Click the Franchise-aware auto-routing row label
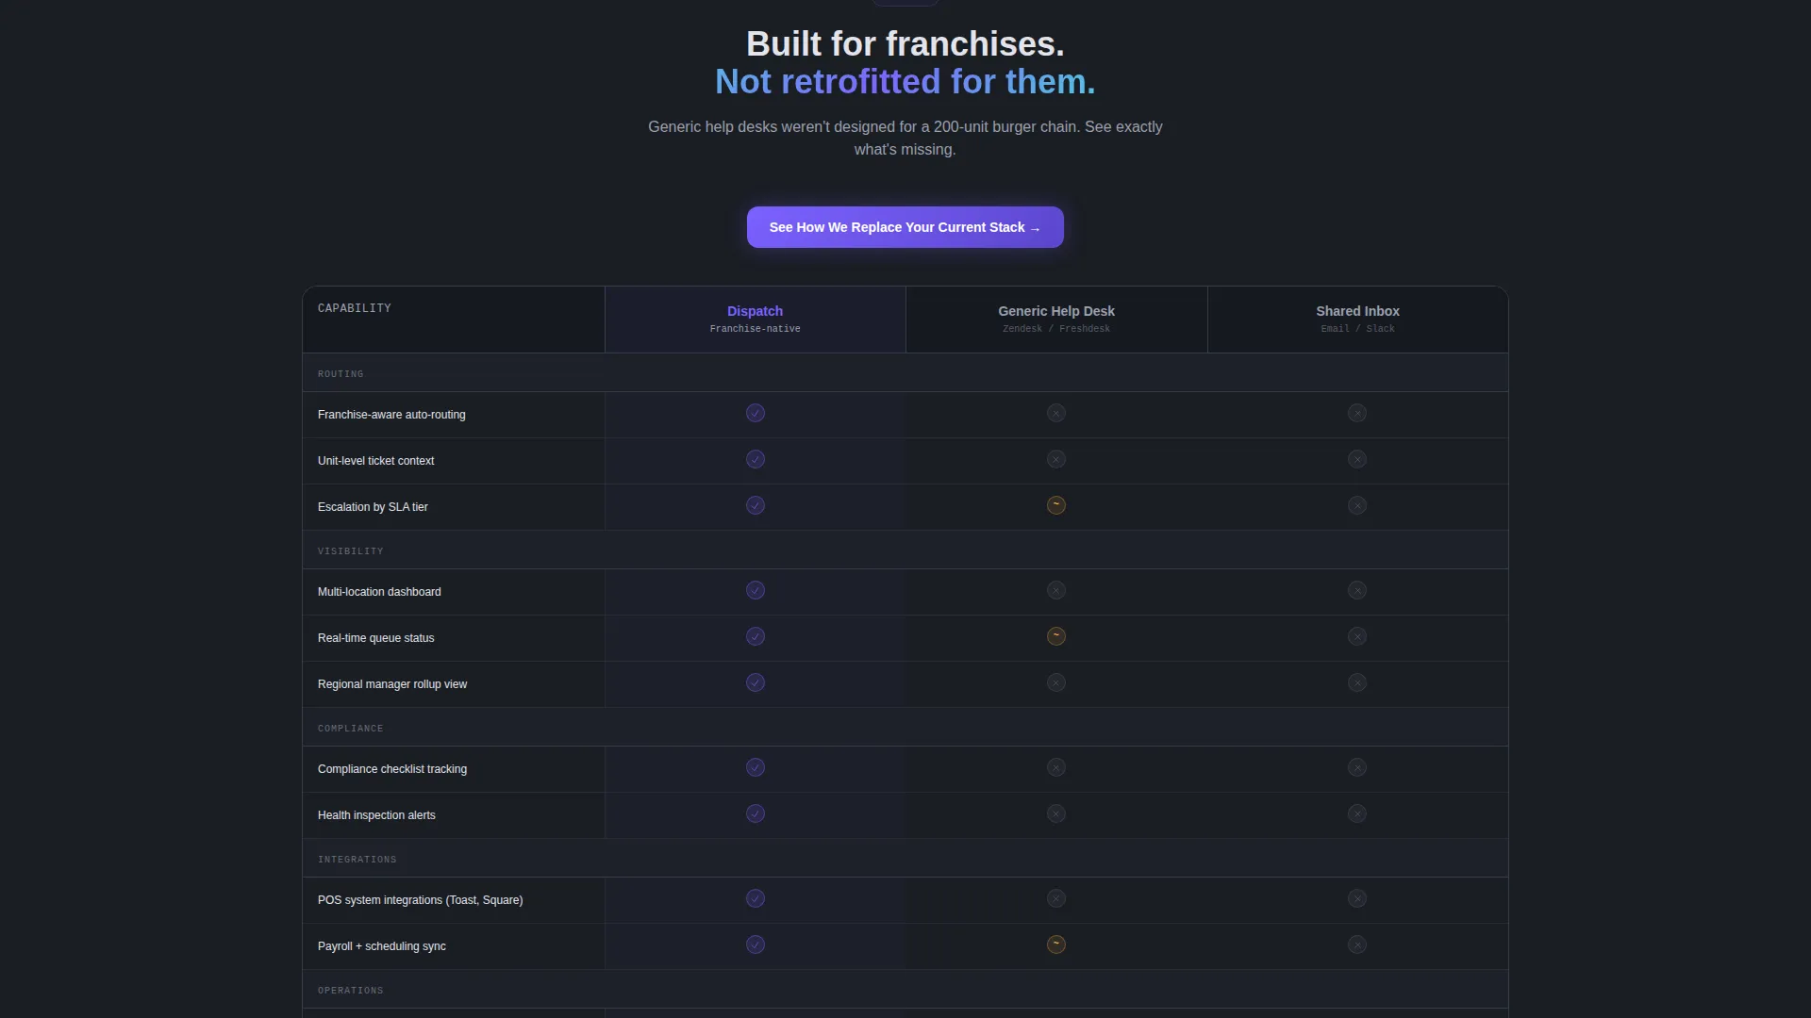1811x1018 pixels. coord(391,415)
